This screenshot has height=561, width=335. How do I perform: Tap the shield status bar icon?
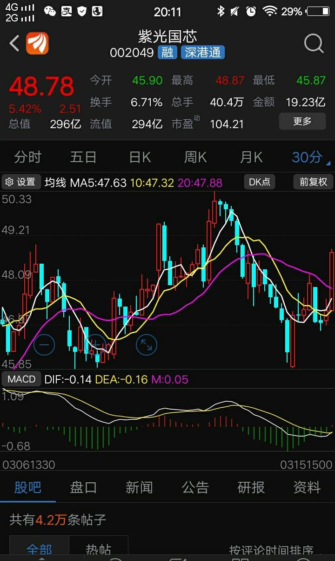(82, 11)
